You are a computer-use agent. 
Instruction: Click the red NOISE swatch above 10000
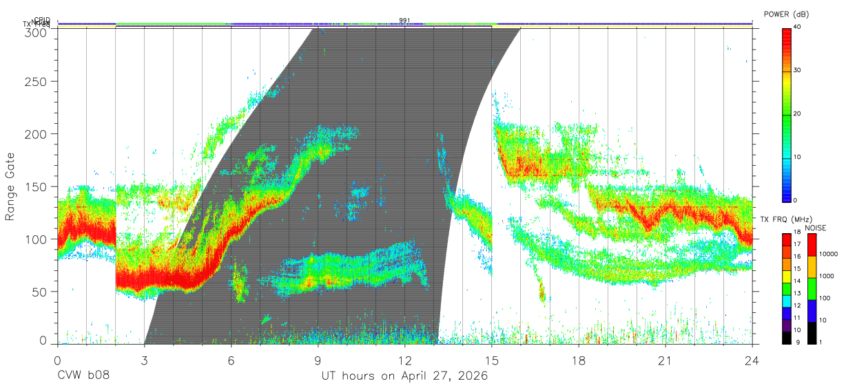coord(811,245)
